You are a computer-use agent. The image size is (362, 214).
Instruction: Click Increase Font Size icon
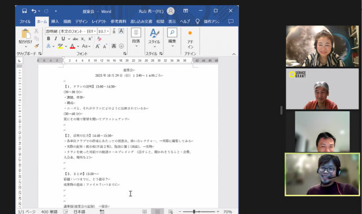click(x=98, y=46)
